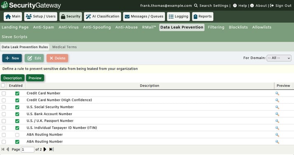Viewport: 294px width, 155px height.
Task: Open the Filtering section
Action: (216, 27)
